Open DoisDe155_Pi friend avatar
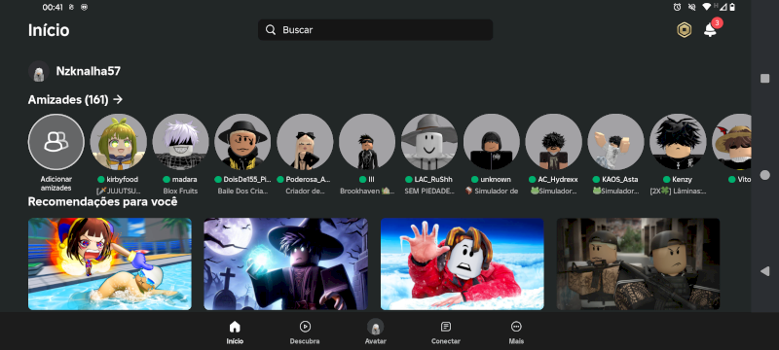 pyautogui.click(x=242, y=142)
